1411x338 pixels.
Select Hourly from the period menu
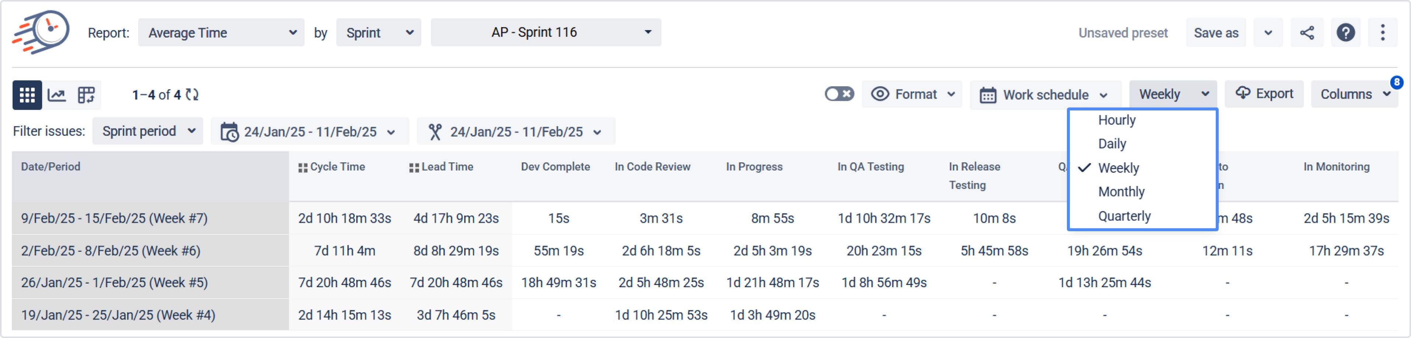1117,120
